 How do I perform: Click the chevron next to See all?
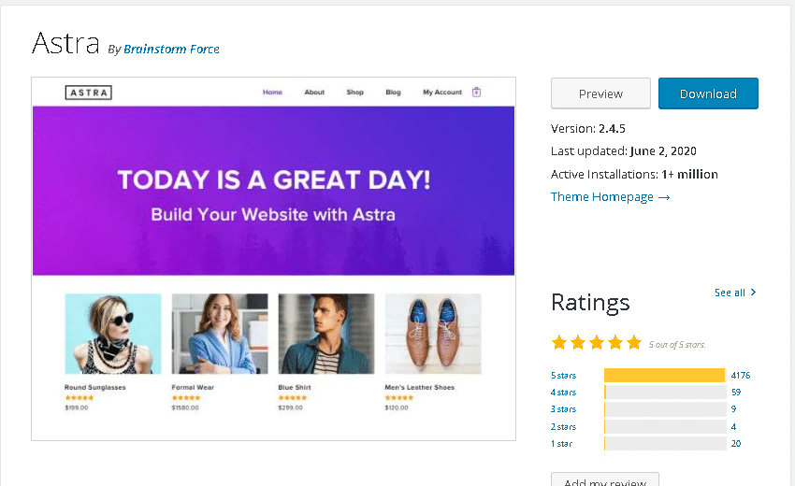pyautogui.click(x=754, y=293)
